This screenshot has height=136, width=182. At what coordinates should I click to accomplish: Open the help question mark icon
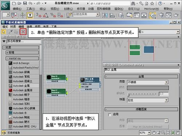160,4
